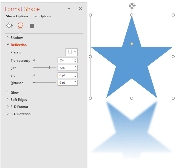The height and width of the screenshot is (168, 176).
Task: Open the Fill & Line icon tab
Action: click(x=9, y=26)
